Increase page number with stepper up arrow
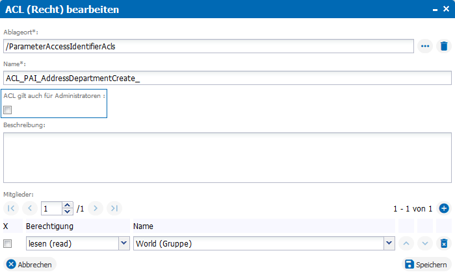The image size is (455, 279). 68,205
